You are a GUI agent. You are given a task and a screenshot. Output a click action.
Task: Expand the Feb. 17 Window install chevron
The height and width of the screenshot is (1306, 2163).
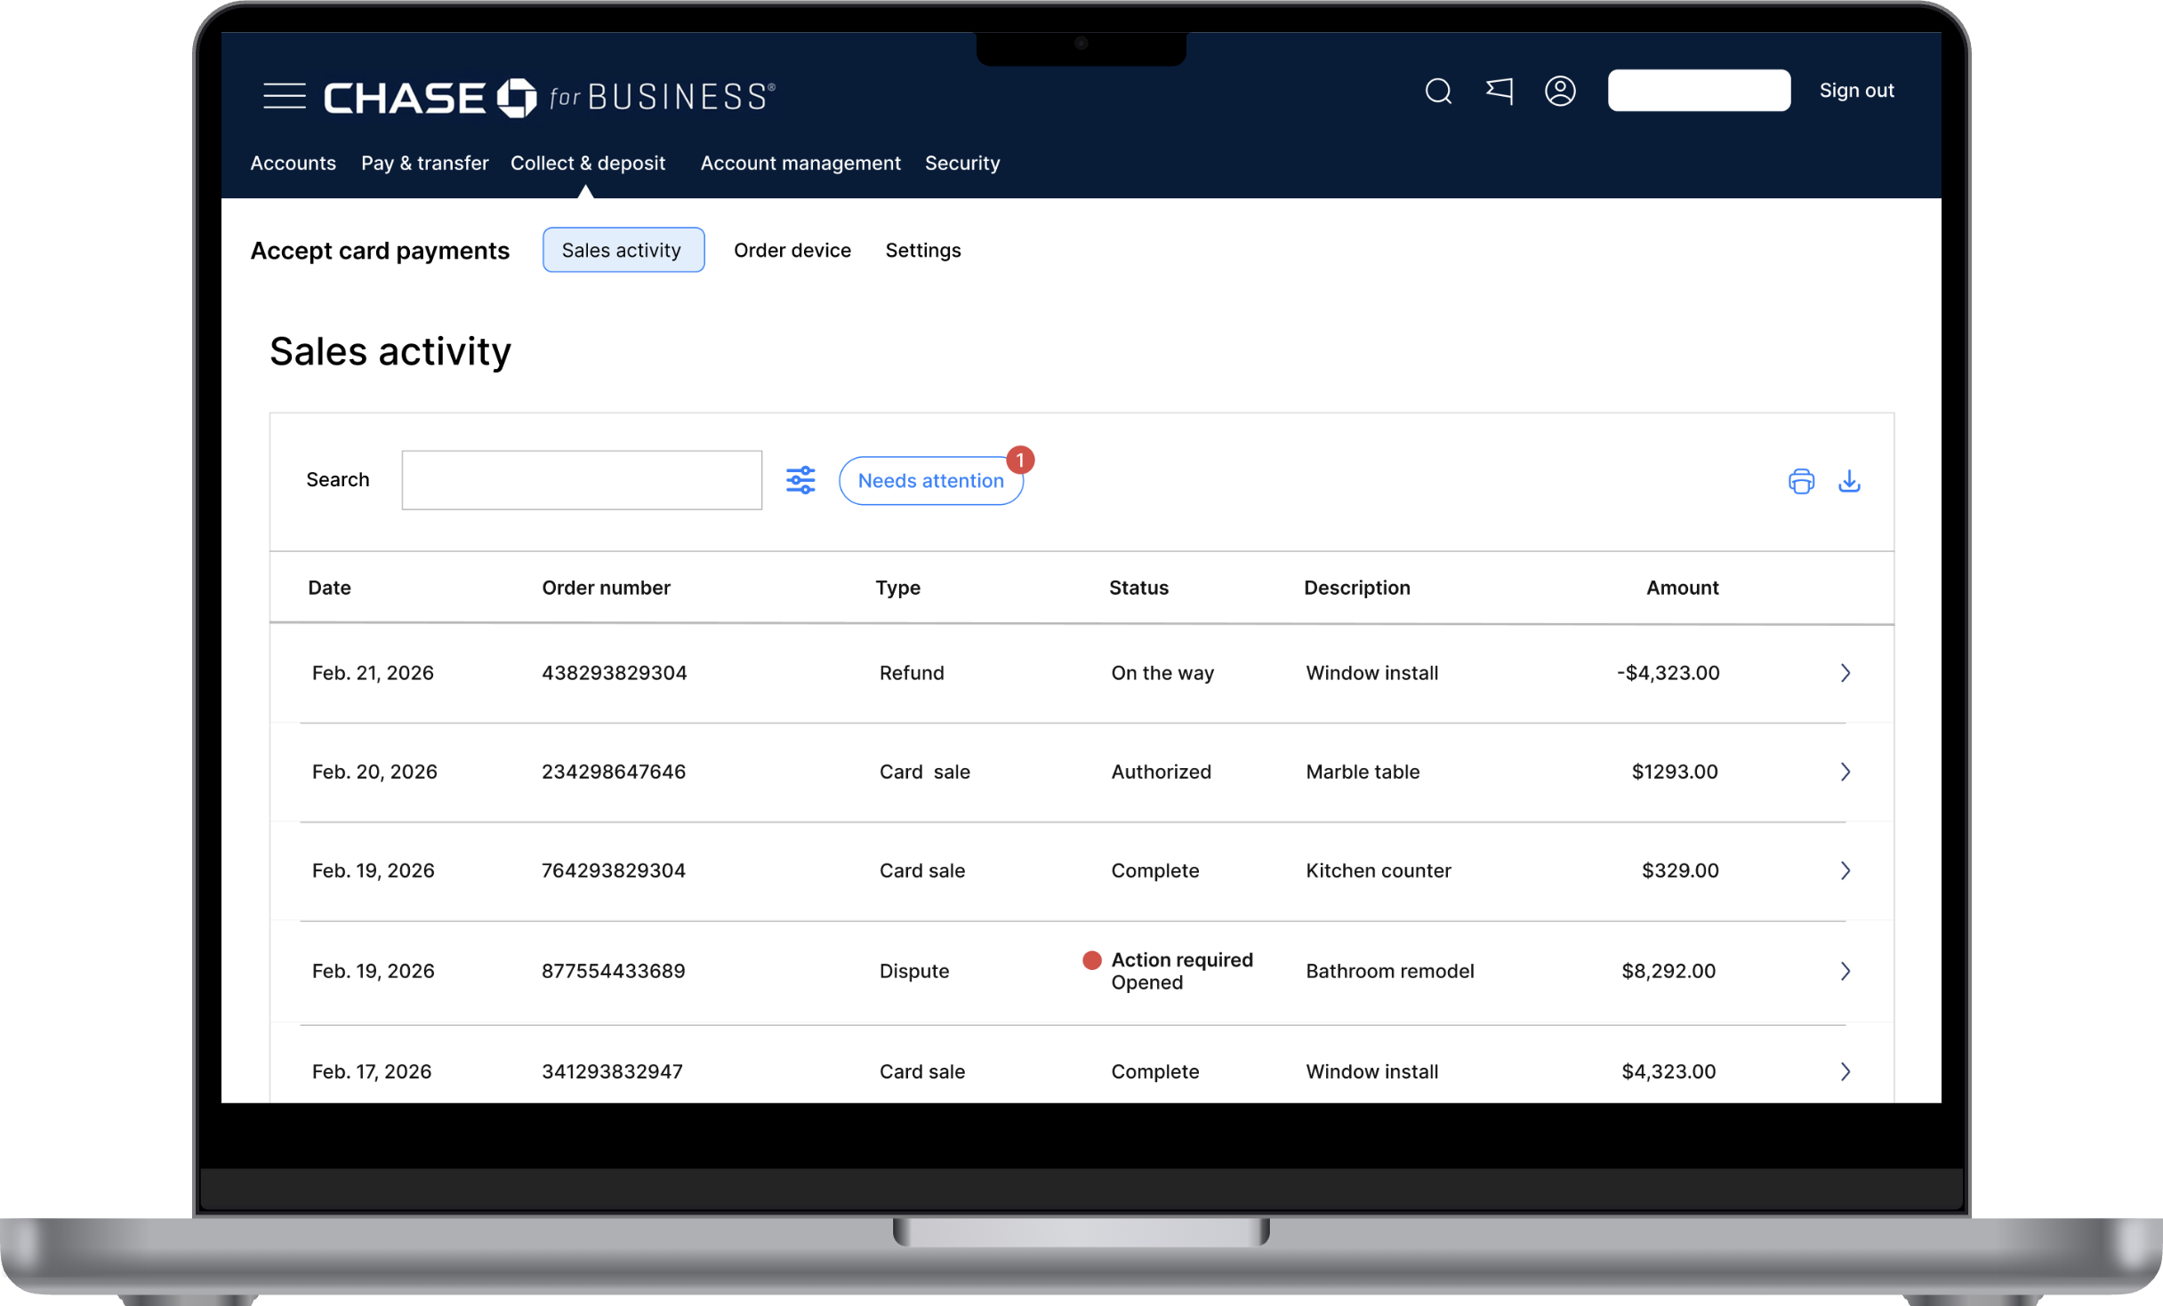coord(1845,1071)
